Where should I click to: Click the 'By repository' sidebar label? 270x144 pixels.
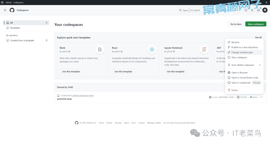(12, 35)
